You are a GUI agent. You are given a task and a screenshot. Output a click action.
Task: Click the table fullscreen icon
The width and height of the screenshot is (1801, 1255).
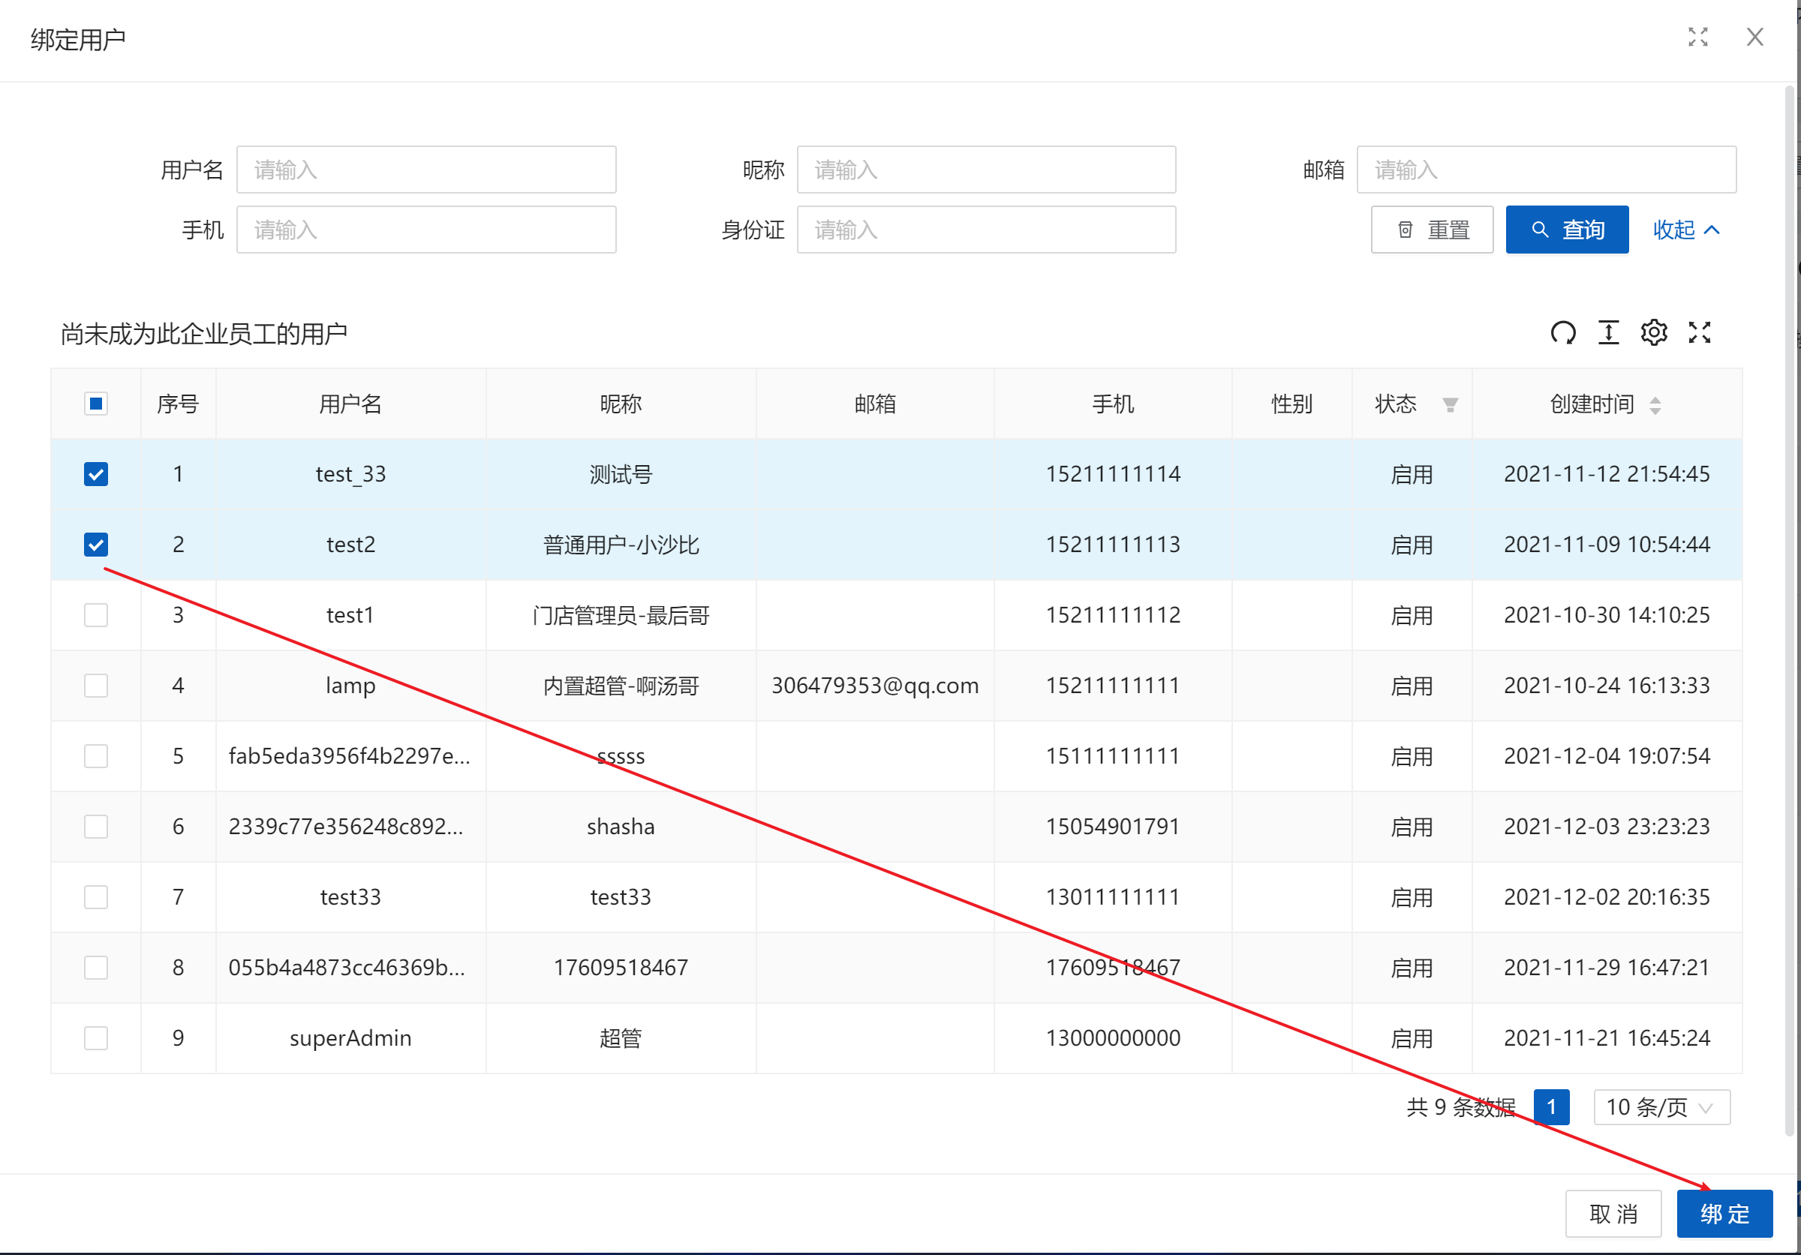click(x=1699, y=333)
